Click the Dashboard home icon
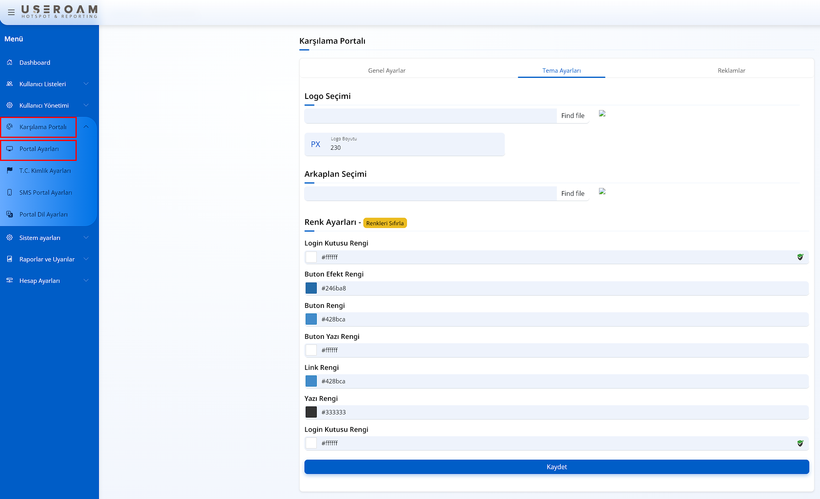This screenshot has height=499, width=820. [x=10, y=62]
